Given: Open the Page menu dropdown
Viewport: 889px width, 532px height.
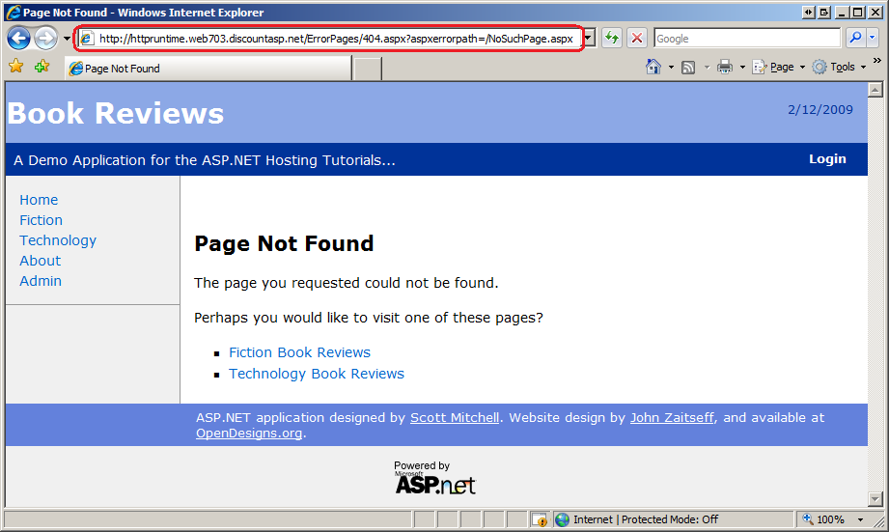Looking at the screenshot, I should [x=780, y=68].
